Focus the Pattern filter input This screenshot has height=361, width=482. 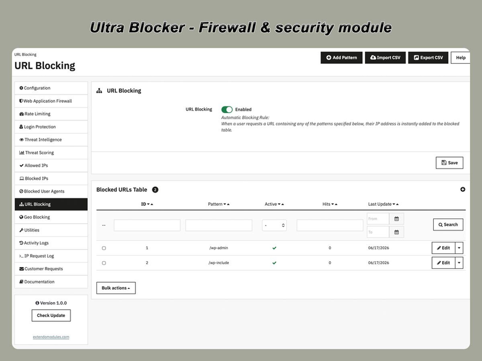point(219,225)
